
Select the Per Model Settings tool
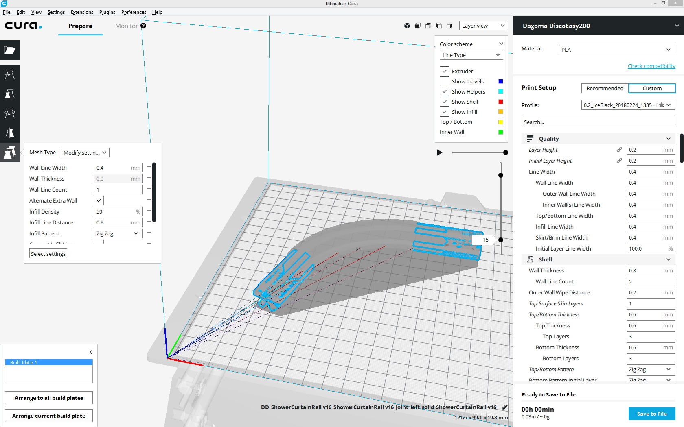point(10,152)
